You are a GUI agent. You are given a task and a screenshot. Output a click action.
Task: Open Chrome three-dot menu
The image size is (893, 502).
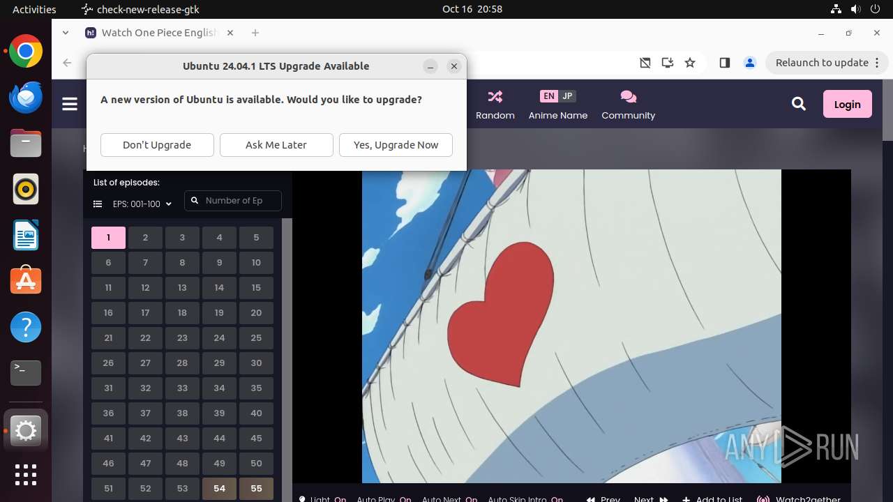876,63
